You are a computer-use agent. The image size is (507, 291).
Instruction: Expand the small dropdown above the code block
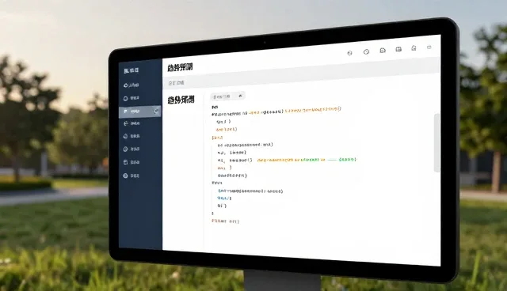[227, 96]
